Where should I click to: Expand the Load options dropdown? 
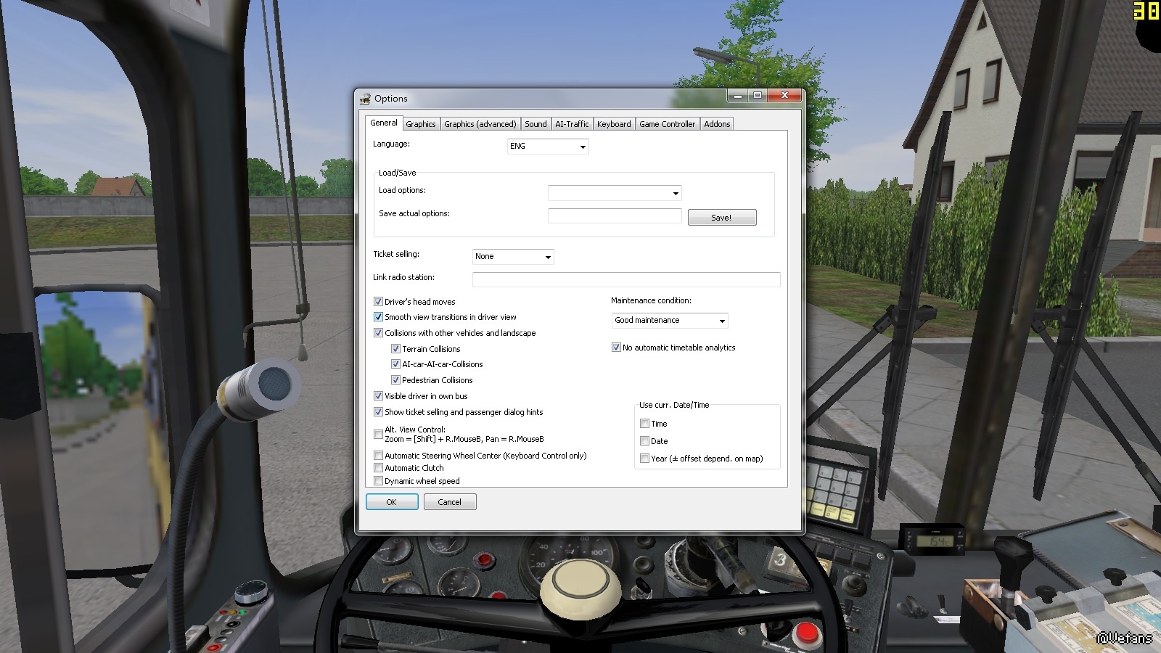click(614, 193)
